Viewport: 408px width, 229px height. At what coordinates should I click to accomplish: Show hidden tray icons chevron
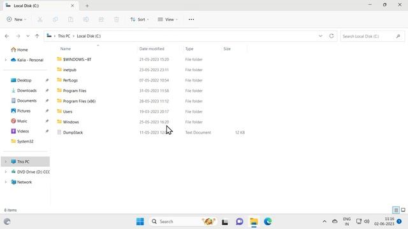coord(324,221)
